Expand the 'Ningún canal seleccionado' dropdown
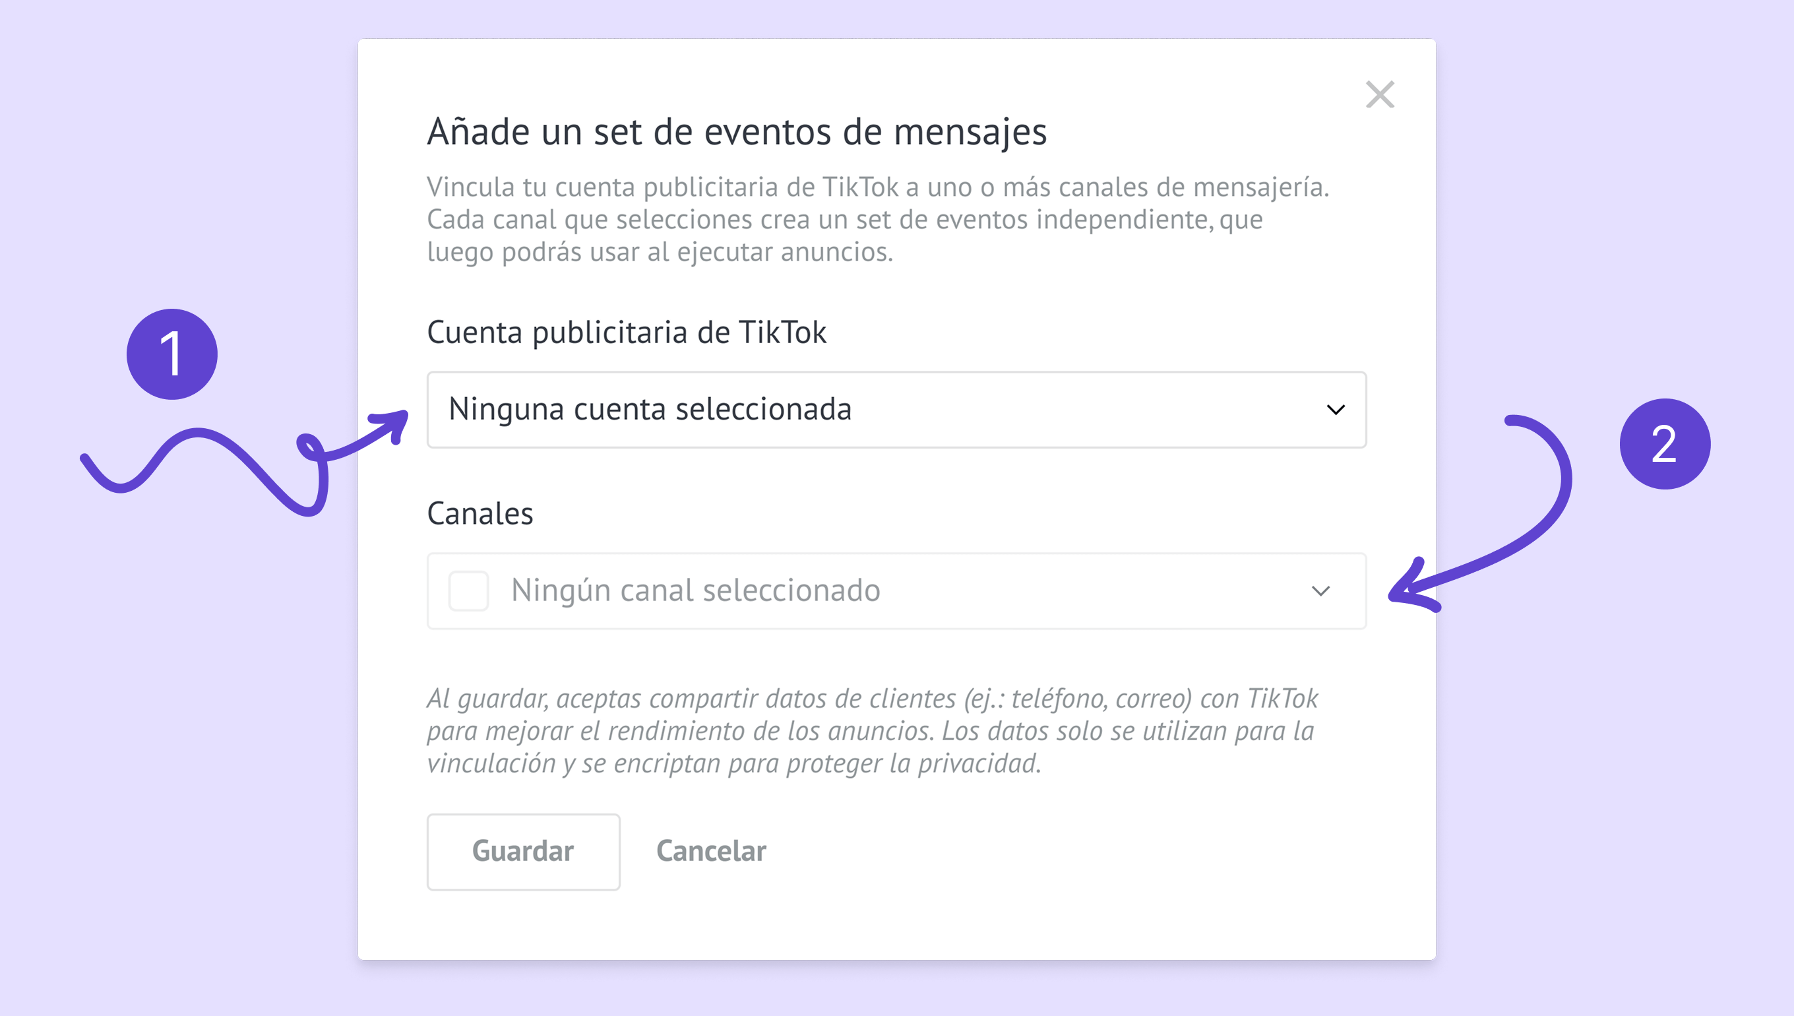Viewport: 1794px width, 1016px height. (x=896, y=591)
